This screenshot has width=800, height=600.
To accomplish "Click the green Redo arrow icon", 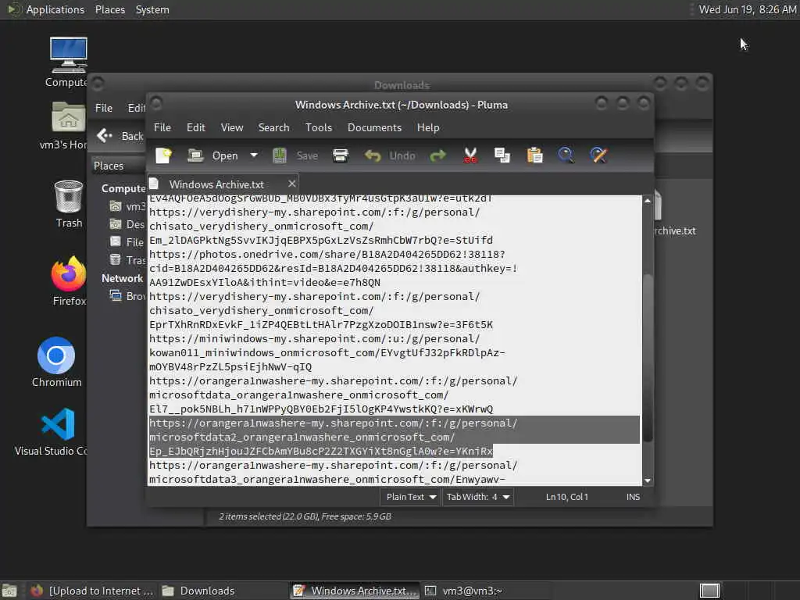I will point(437,155).
